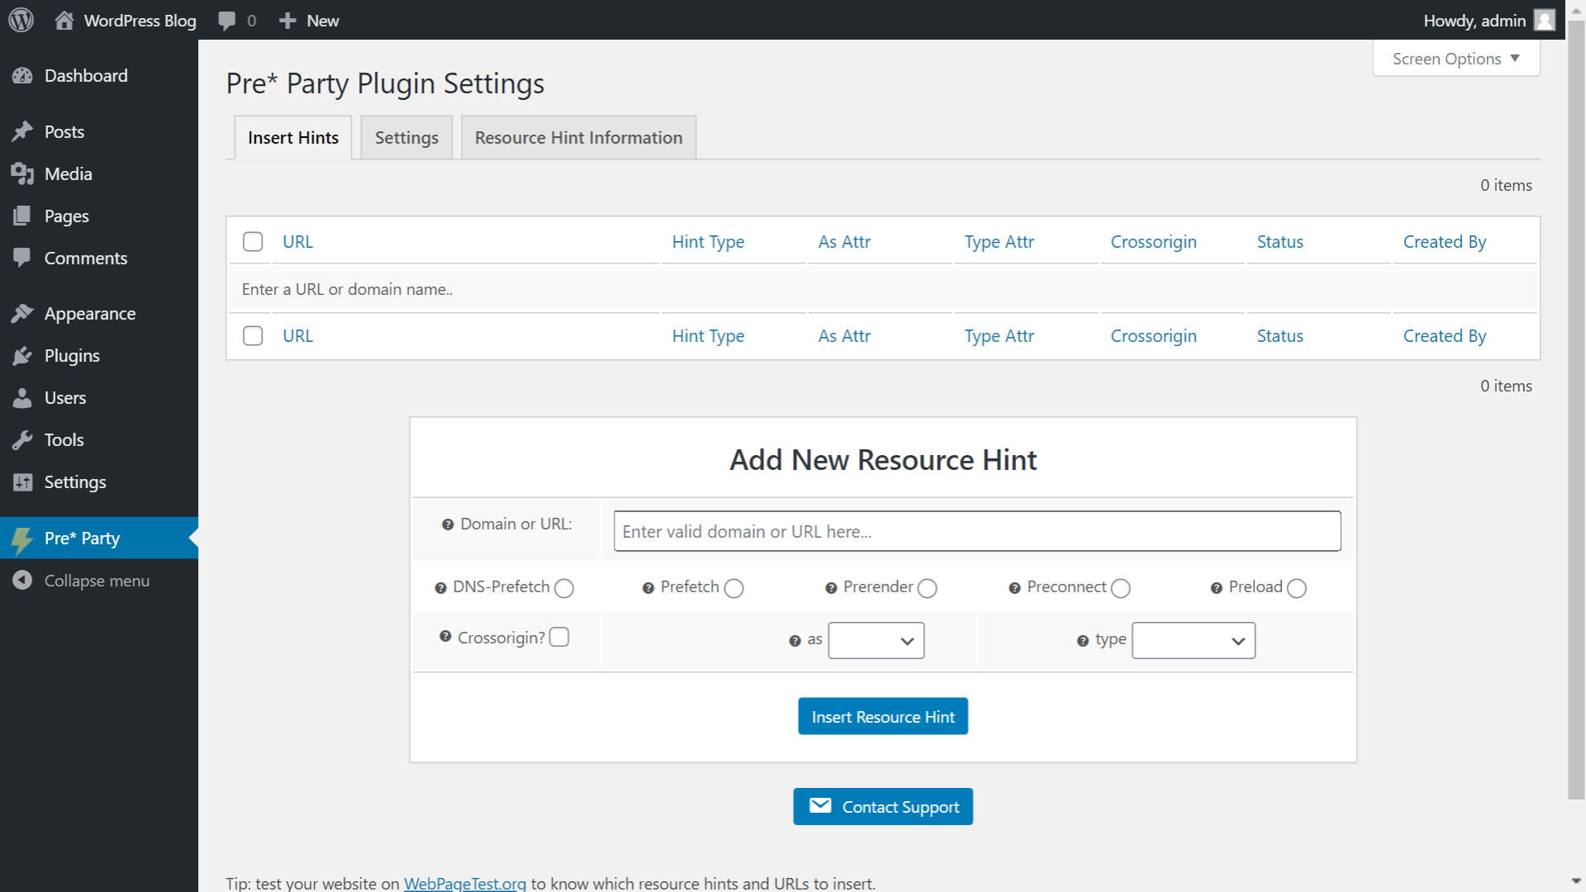Select the Prefetch radio button
The width and height of the screenshot is (1586, 892).
734,588
